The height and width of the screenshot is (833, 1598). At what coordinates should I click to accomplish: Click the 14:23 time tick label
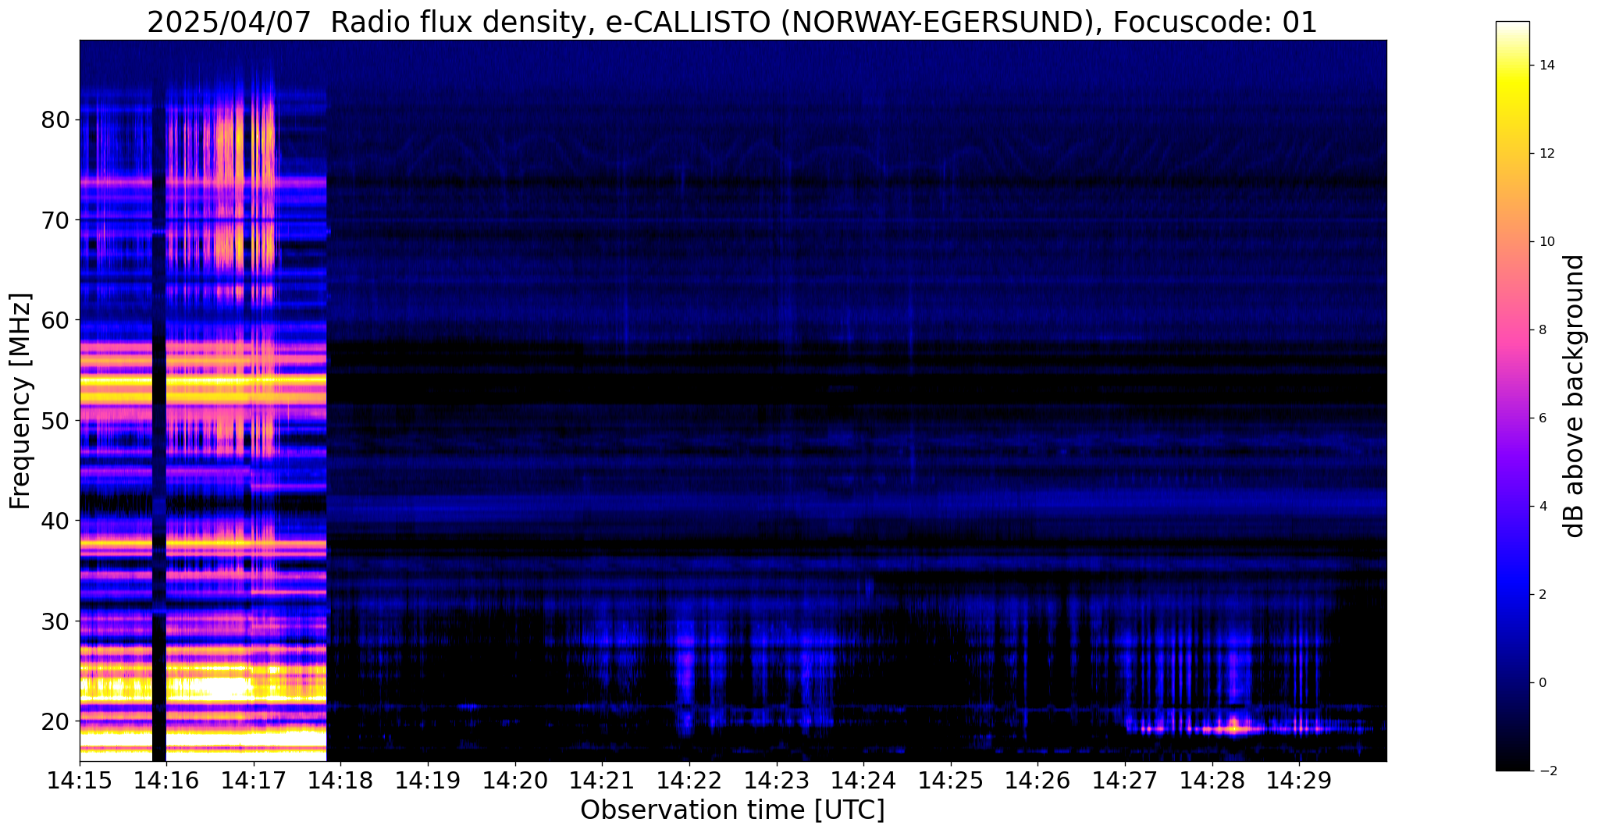click(x=776, y=779)
